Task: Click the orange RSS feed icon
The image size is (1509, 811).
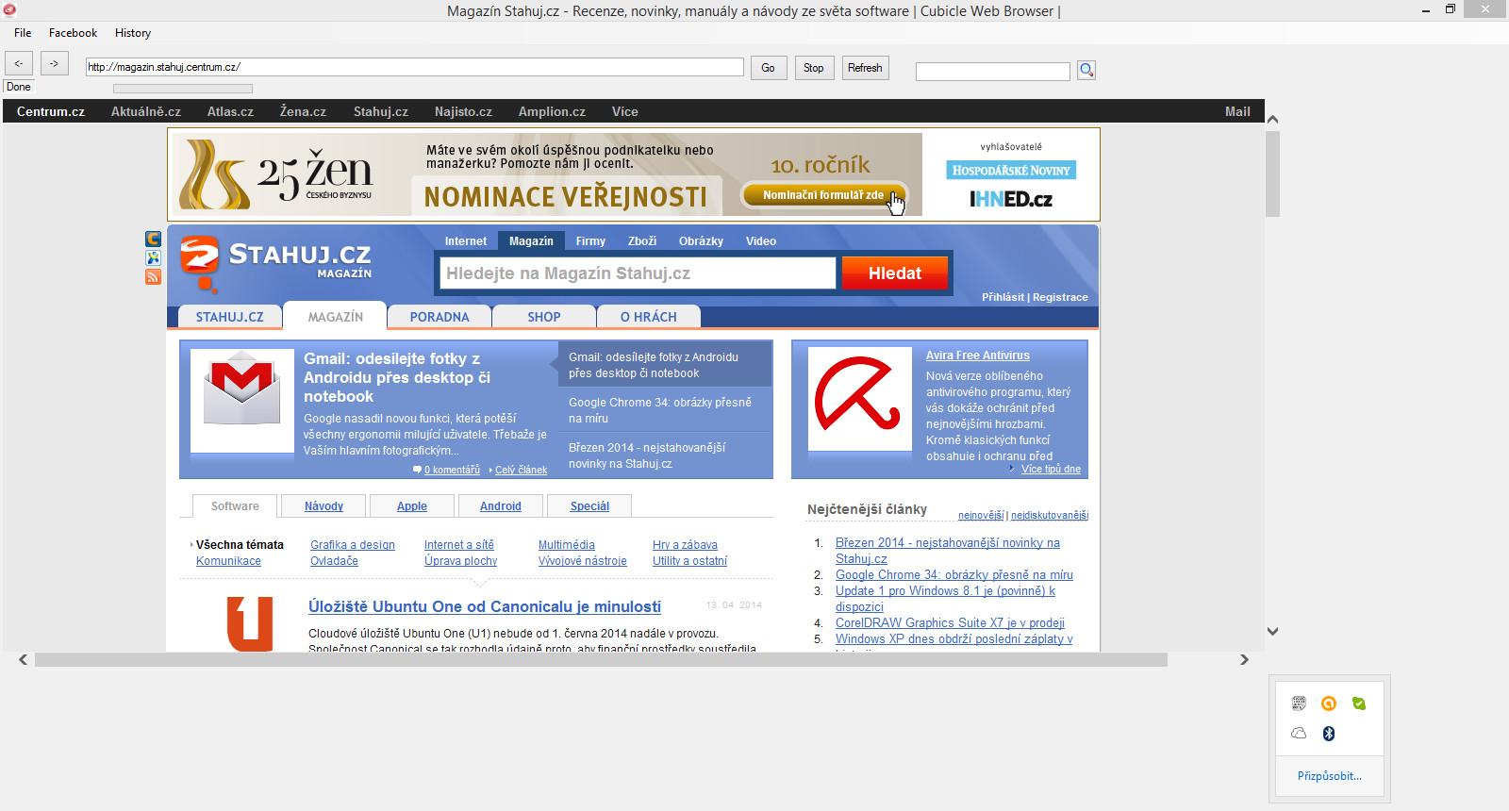Action: click(x=153, y=276)
